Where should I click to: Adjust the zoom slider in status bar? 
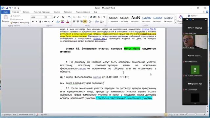pyautogui.click(x=196, y=115)
